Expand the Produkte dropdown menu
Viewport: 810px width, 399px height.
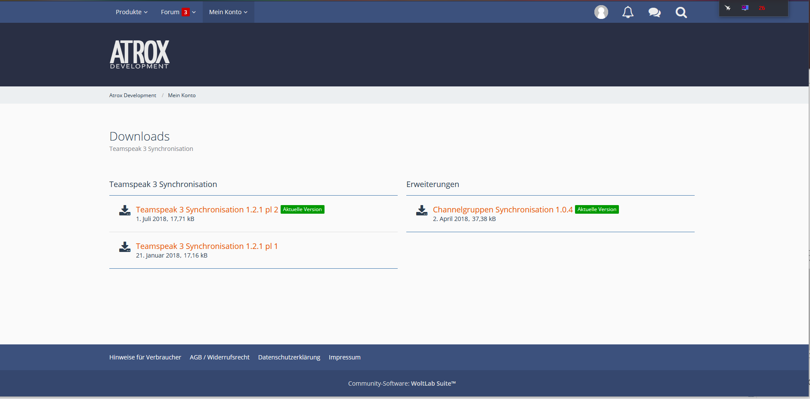[x=131, y=12]
